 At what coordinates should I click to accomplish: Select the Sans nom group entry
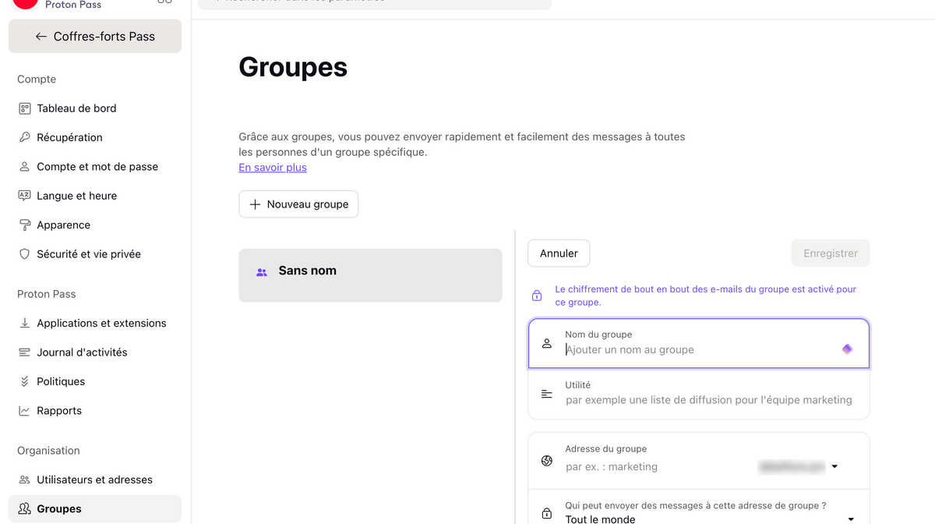[x=370, y=275]
